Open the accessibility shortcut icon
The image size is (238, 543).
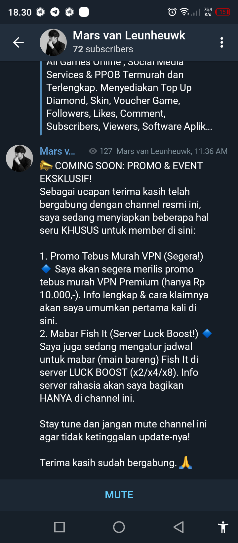pos(223,527)
